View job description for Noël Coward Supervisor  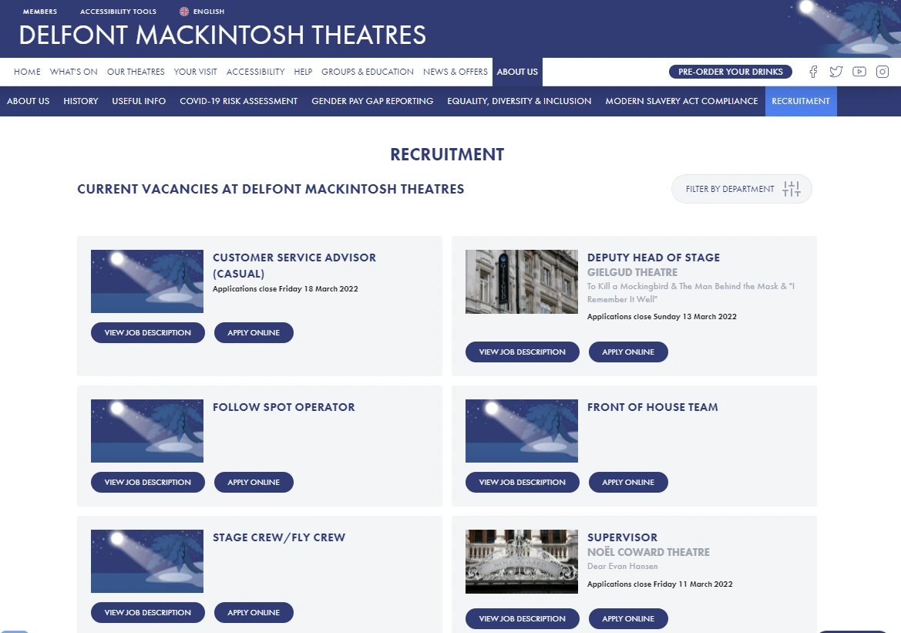point(522,618)
